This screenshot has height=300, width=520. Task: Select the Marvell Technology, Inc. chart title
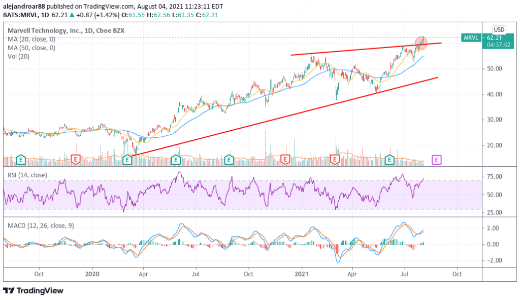coord(66,30)
